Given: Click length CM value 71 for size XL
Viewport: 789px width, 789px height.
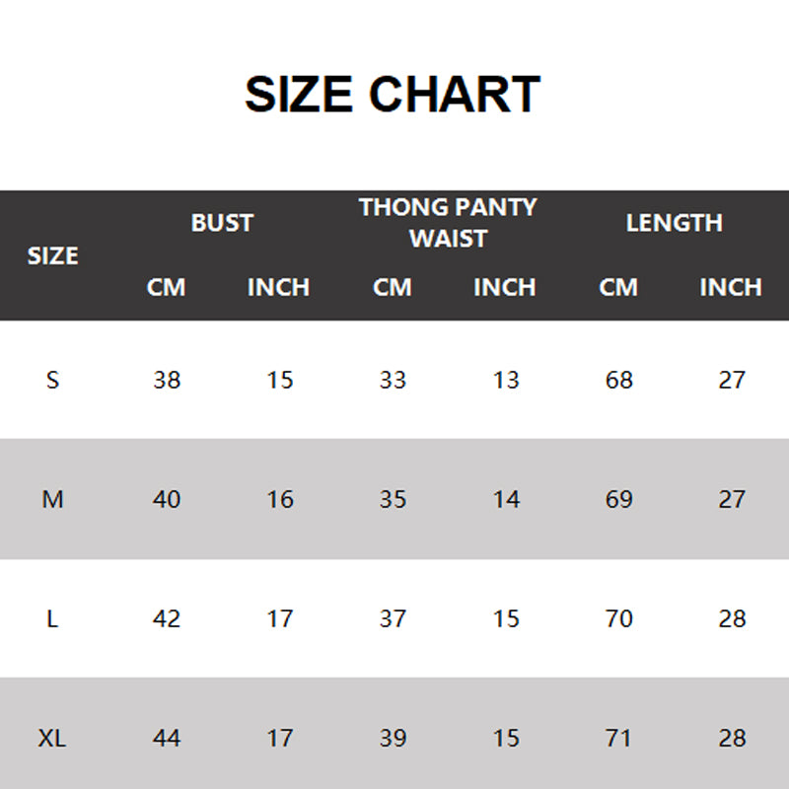Looking at the screenshot, I should click(618, 738).
